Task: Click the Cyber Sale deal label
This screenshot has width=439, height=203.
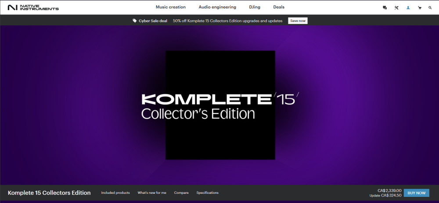Action: (x=153, y=21)
